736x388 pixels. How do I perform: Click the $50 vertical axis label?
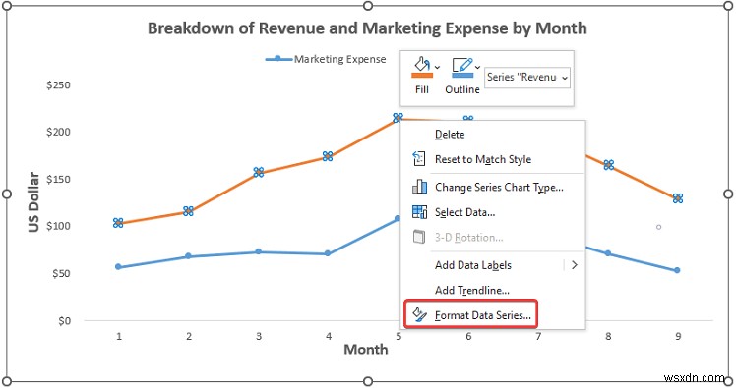(61, 274)
